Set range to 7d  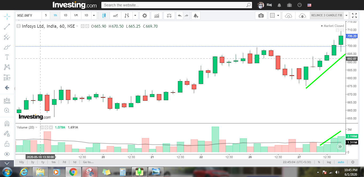click(64, 162)
